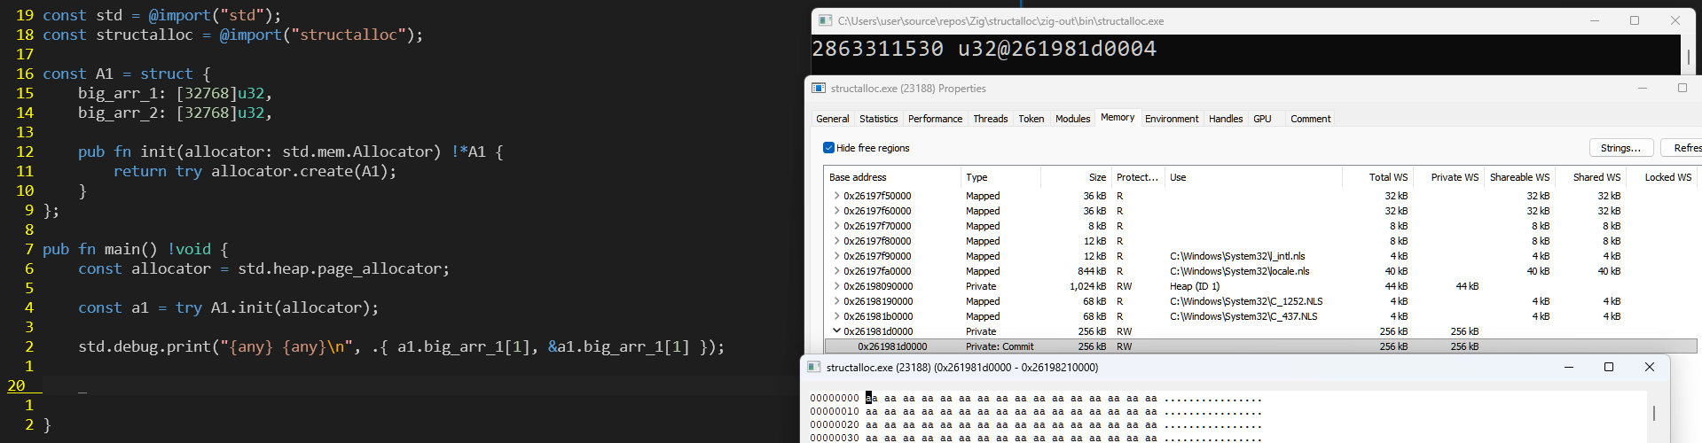The height and width of the screenshot is (443, 1702).
Task: Close the memory editor hex window
Action: [1649, 367]
